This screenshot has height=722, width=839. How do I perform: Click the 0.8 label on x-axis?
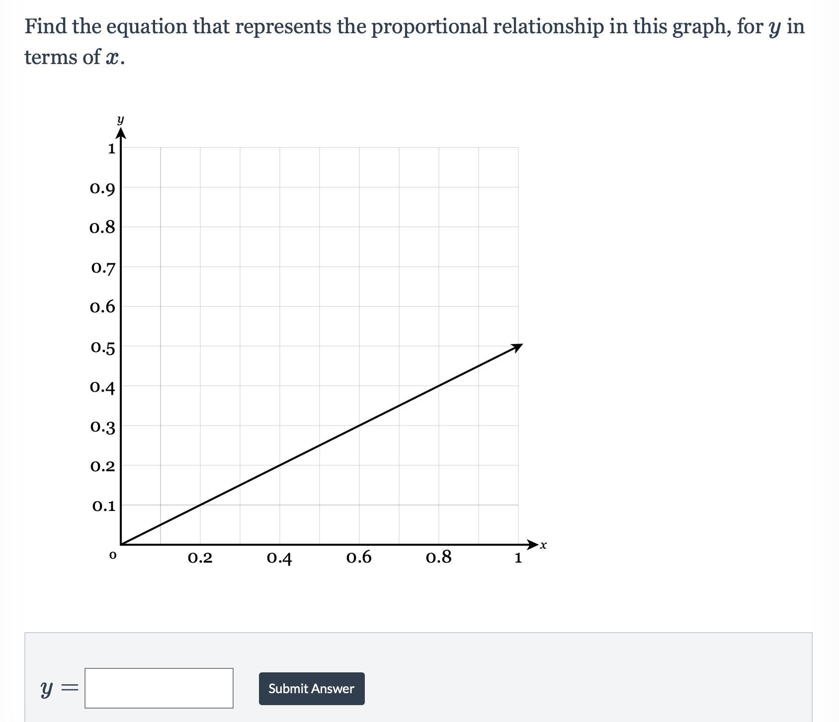point(439,558)
